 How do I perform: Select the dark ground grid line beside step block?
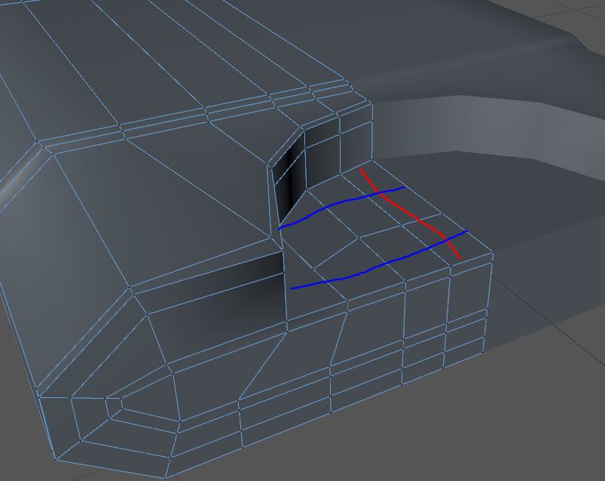pos(548,315)
